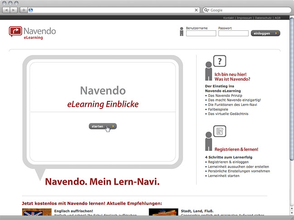Open 'Das virtuelle Gedächtnis' entry
The height and width of the screenshot is (220, 294).
coord(228,114)
